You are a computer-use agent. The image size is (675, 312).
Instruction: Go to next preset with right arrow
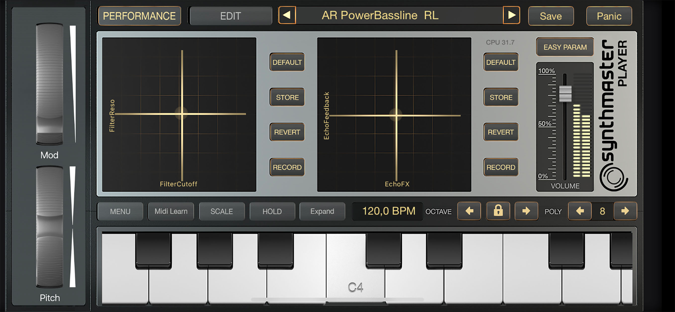[511, 16]
